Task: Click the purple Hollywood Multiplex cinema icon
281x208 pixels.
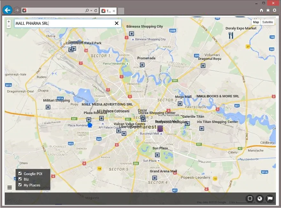Action: click(160, 129)
